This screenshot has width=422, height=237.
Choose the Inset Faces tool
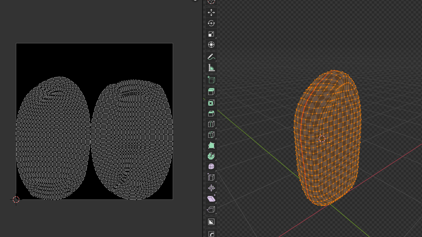tap(211, 103)
